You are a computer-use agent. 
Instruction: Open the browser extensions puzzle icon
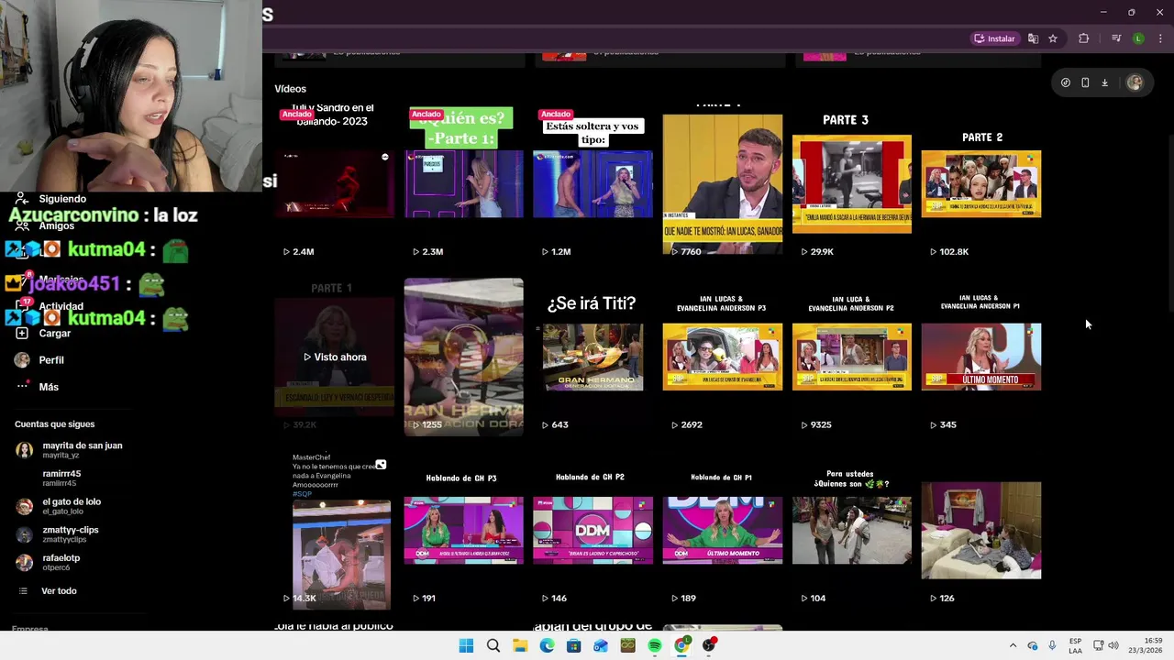tap(1084, 38)
